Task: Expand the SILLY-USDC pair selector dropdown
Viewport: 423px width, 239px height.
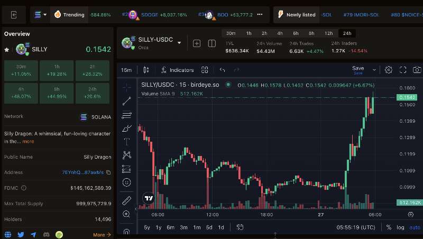Action: click(179, 43)
